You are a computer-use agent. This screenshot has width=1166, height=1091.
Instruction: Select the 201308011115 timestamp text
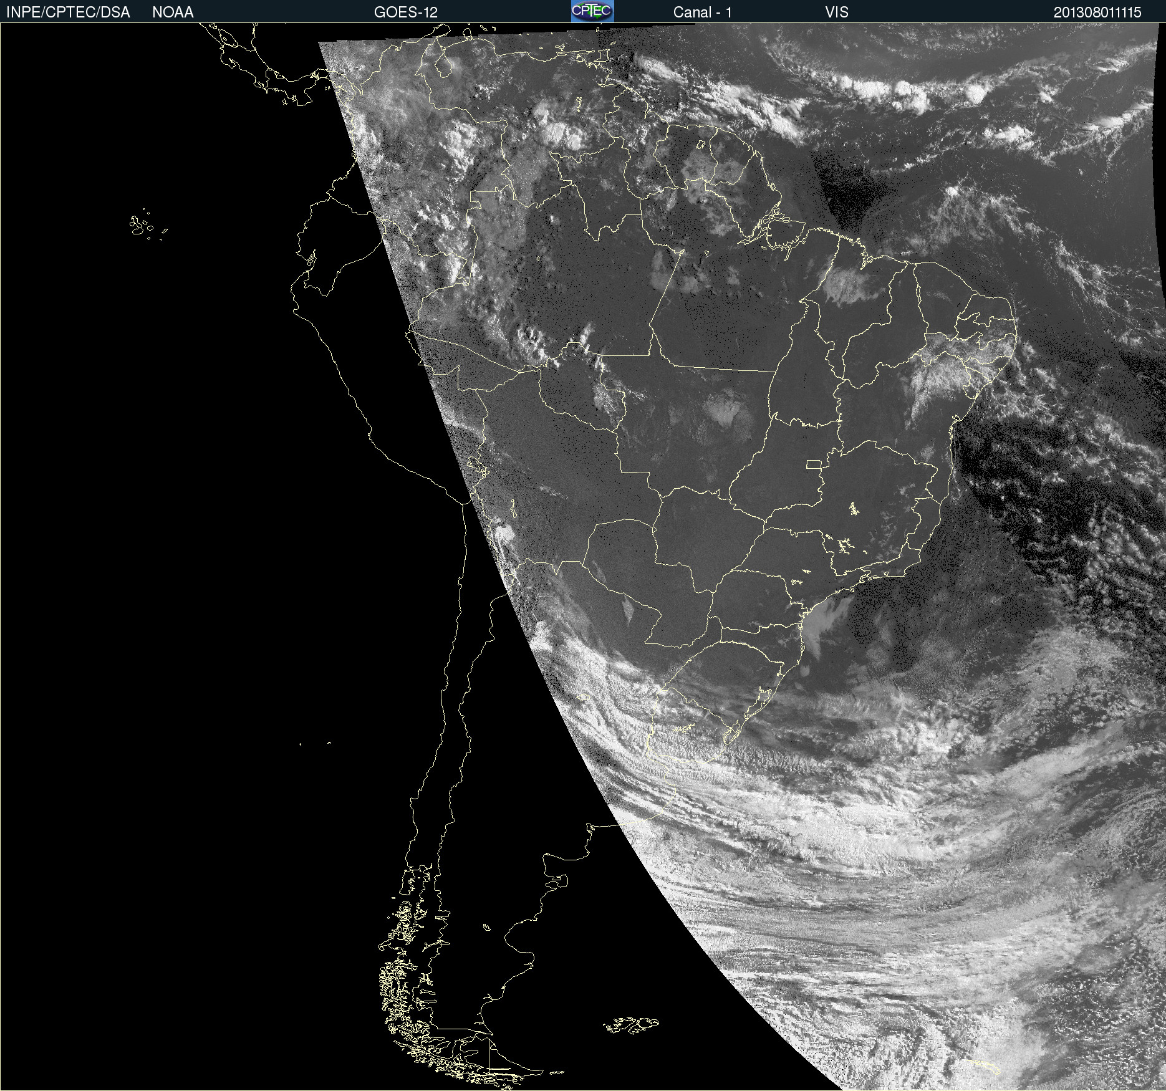click(x=1097, y=12)
